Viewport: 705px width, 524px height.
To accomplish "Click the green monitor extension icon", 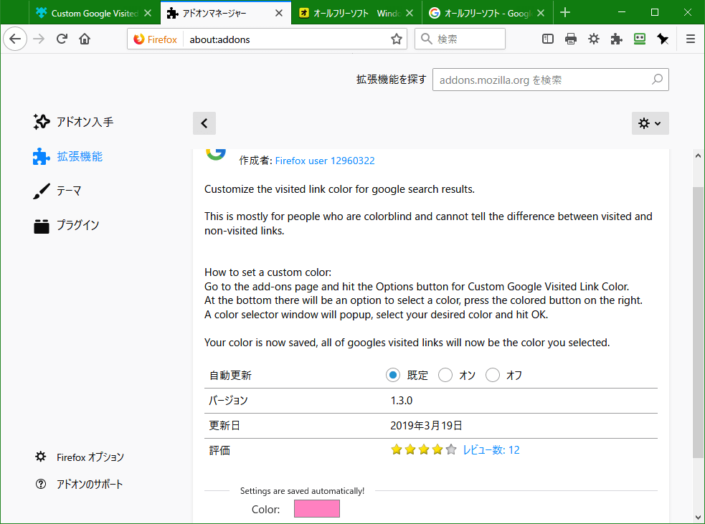I will pos(639,39).
